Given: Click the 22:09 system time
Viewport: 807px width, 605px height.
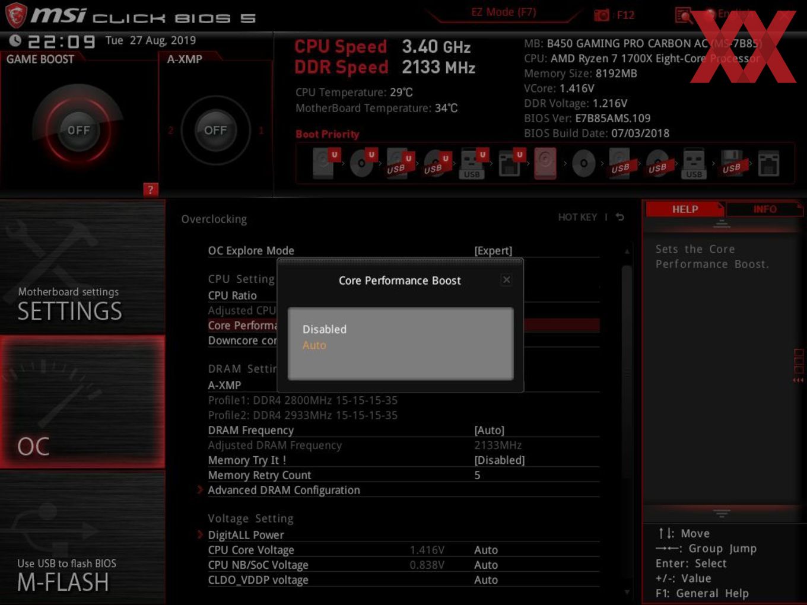Looking at the screenshot, I should coord(62,42).
